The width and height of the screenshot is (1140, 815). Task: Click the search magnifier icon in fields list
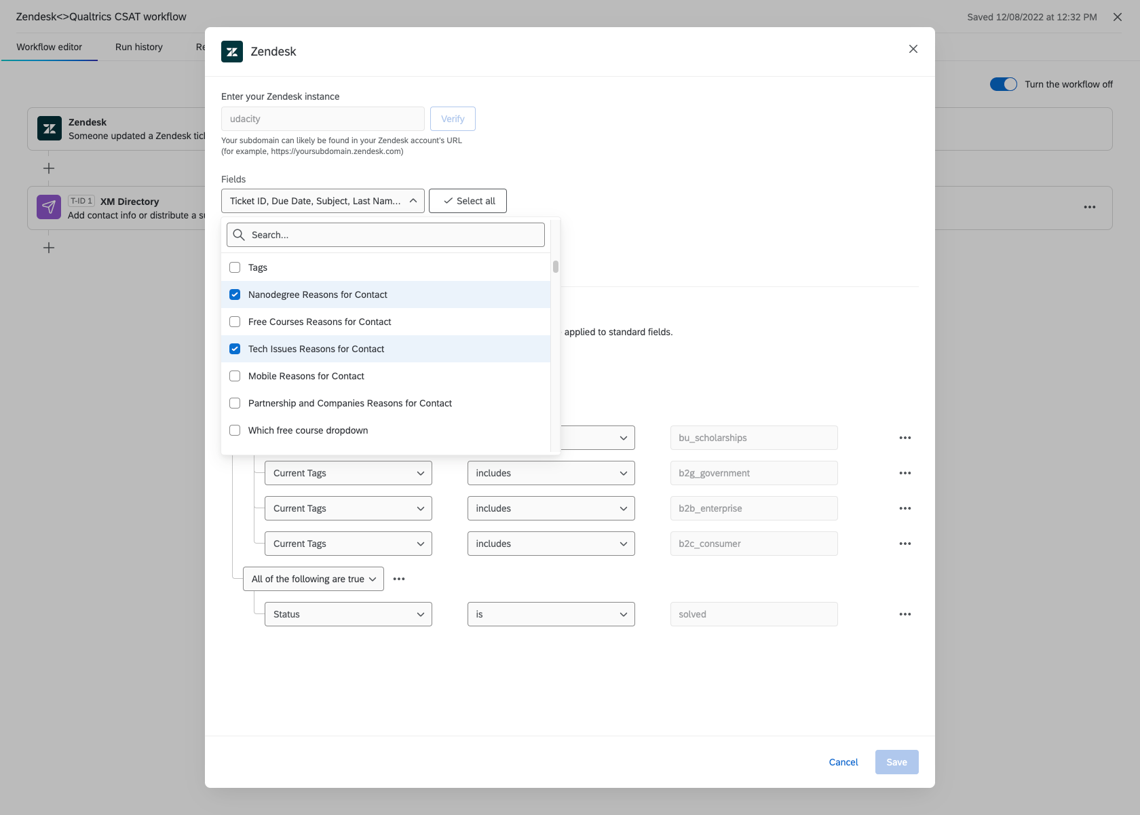coord(239,235)
